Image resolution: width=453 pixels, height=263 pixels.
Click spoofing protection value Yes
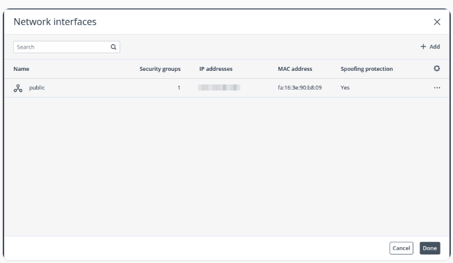pyautogui.click(x=345, y=87)
